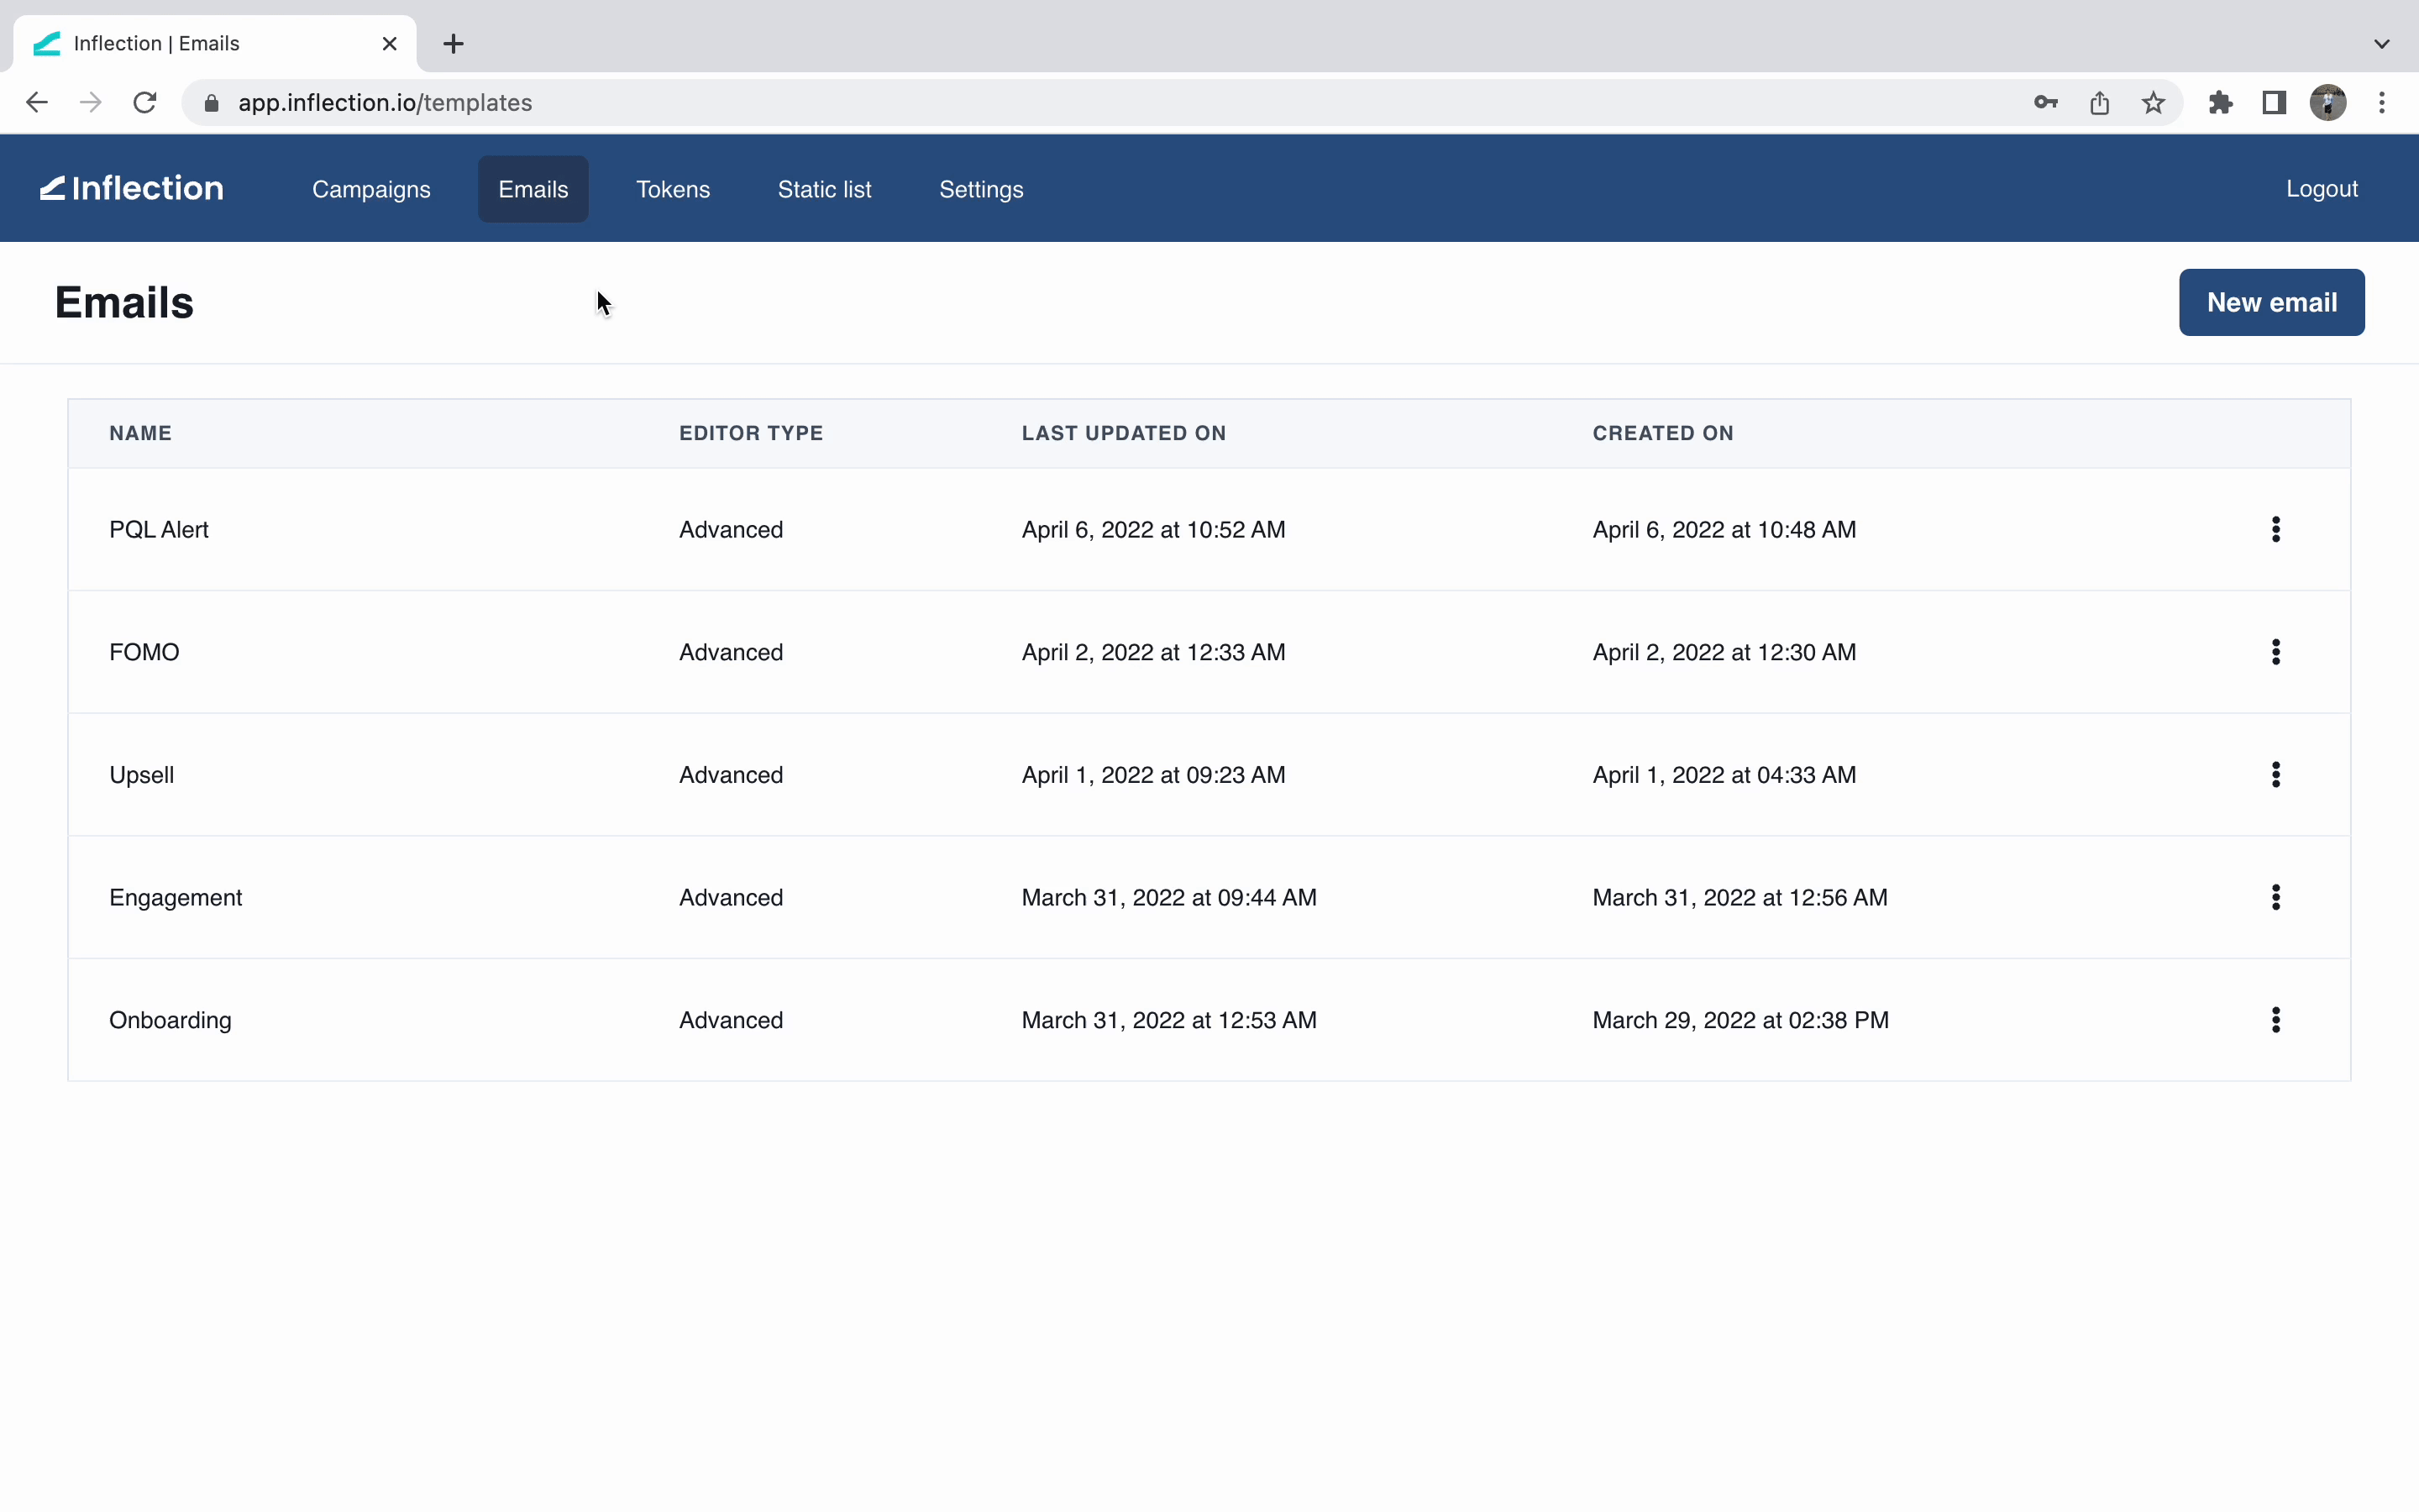The width and height of the screenshot is (2419, 1512).
Task: Open the options menu for PQL Alert
Action: (2275, 529)
